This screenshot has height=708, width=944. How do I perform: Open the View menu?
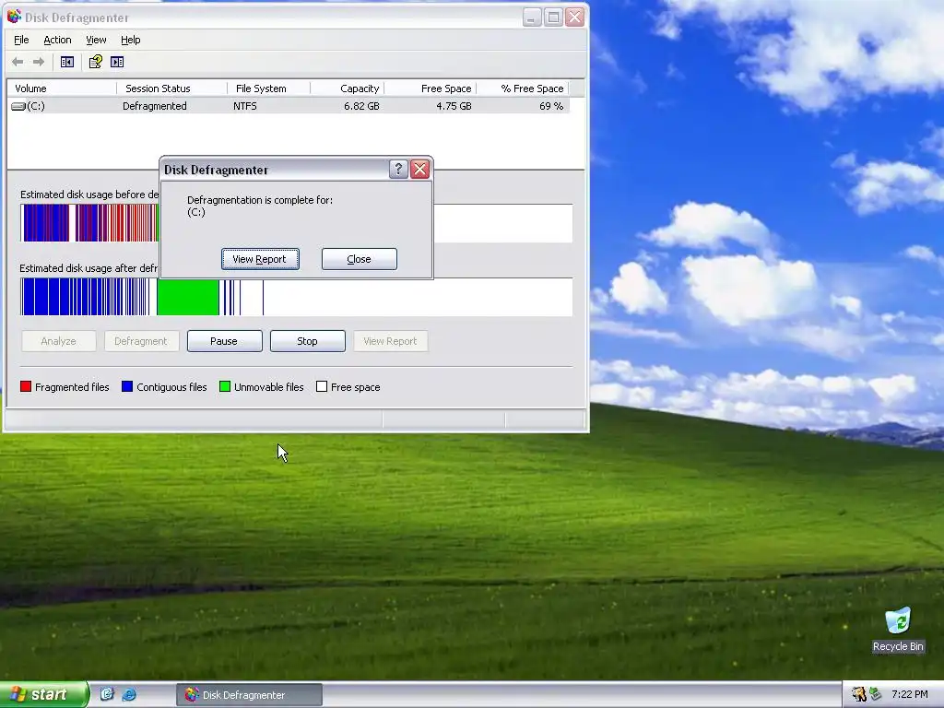pos(96,40)
